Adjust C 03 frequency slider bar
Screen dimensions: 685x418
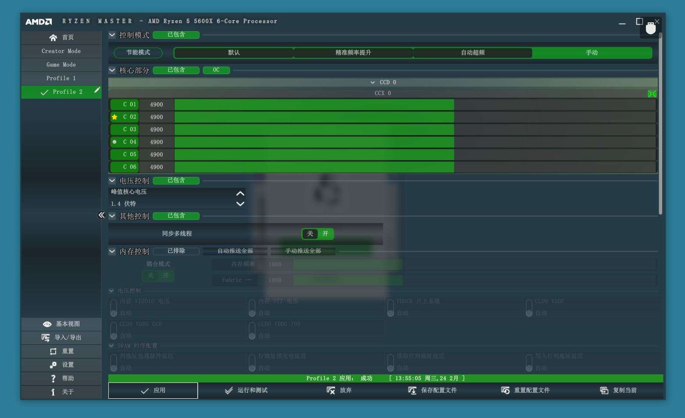click(415, 129)
